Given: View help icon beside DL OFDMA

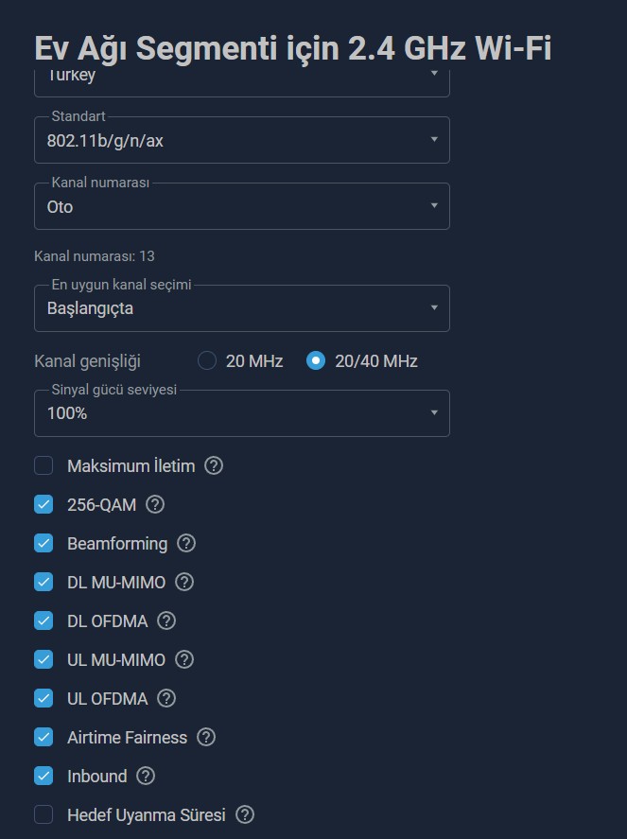Looking at the screenshot, I should (x=166, y=621).
